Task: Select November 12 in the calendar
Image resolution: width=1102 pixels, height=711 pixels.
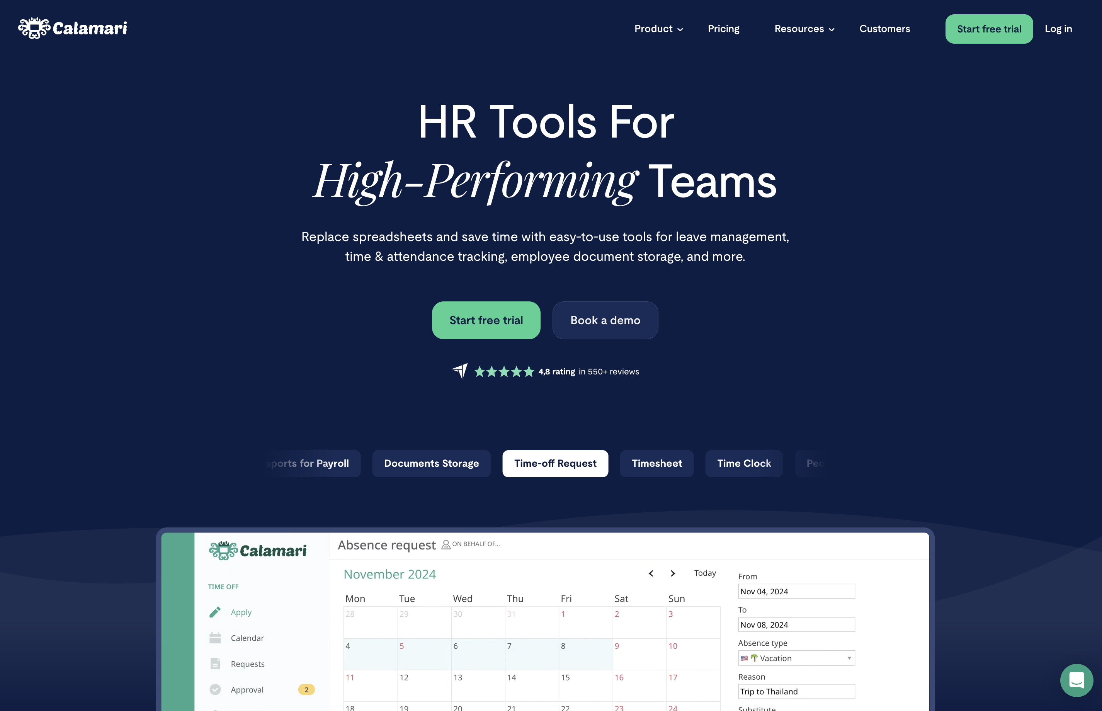Action: (x=424, y=685)
